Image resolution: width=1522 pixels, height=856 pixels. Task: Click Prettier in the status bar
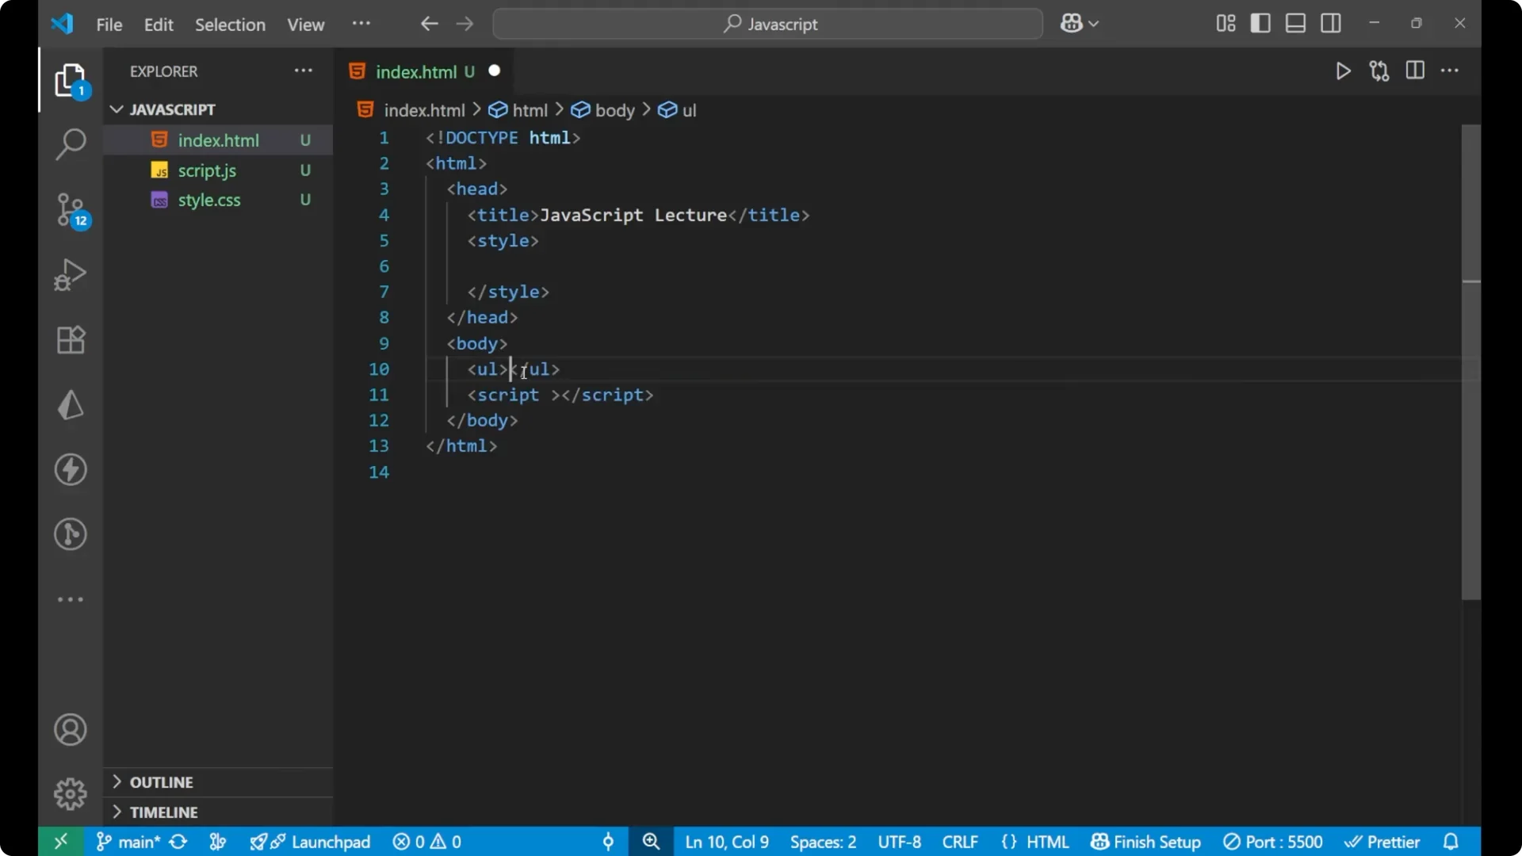(1383, 842)
